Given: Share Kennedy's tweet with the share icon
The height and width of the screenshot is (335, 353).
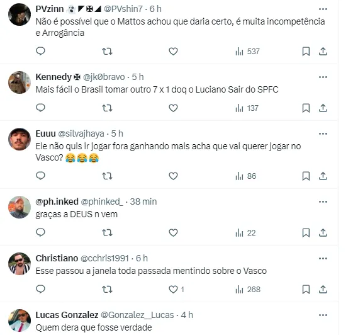Looking at the screenshot, I should click(323, 108).
